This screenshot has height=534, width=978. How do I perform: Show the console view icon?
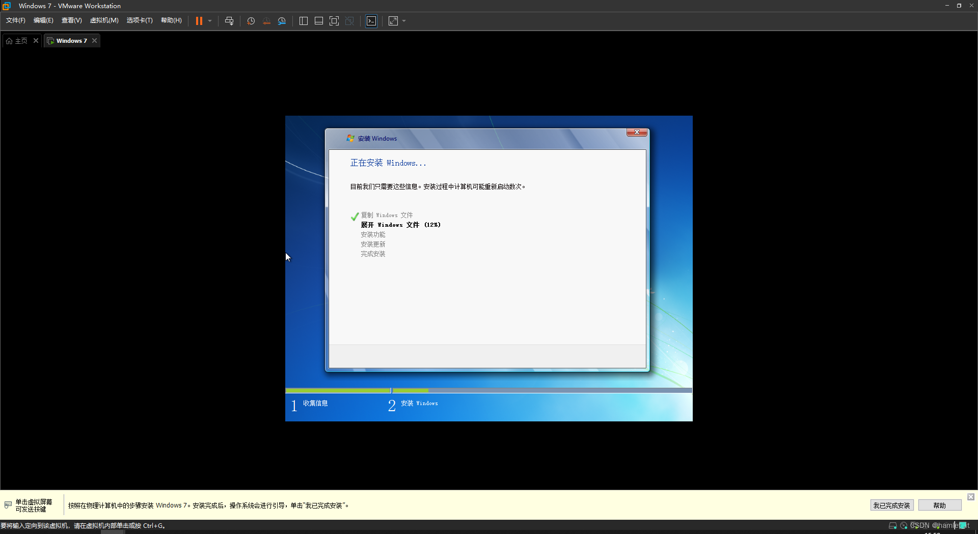[x=371, y=21]
